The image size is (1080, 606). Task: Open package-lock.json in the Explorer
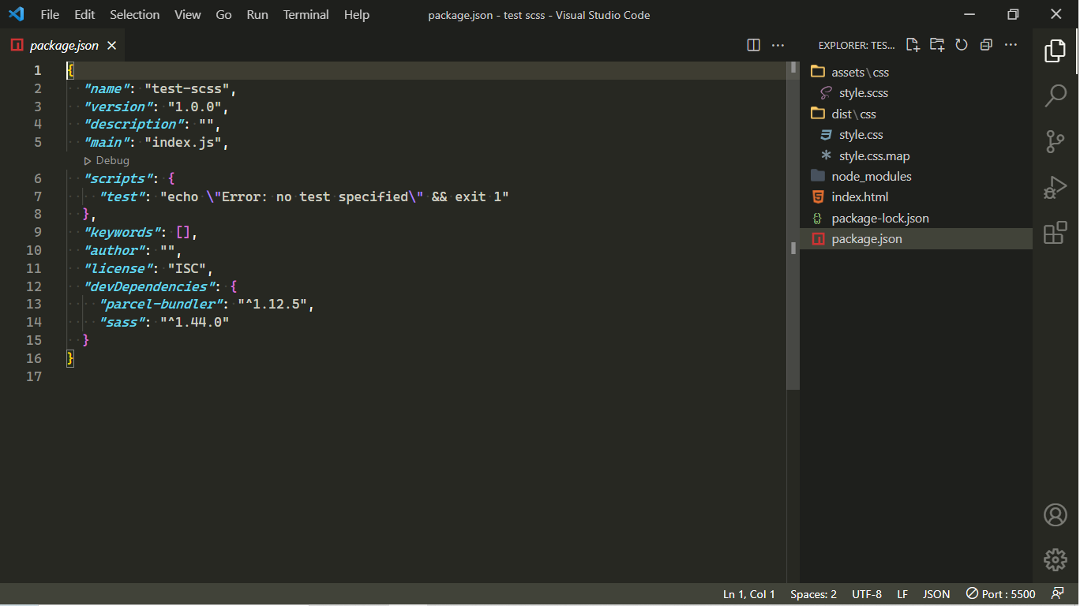coord(916,218)
